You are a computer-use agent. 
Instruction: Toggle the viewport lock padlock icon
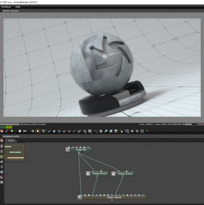tap(121, 131)
